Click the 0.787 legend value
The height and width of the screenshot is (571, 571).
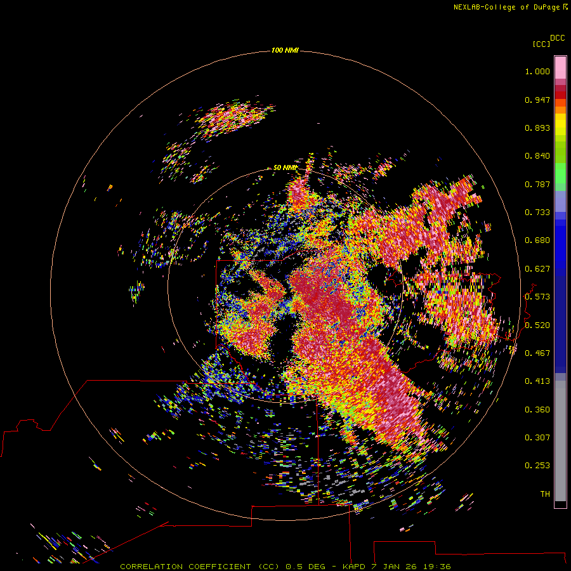pyautogui.click(x=537, y=184)
